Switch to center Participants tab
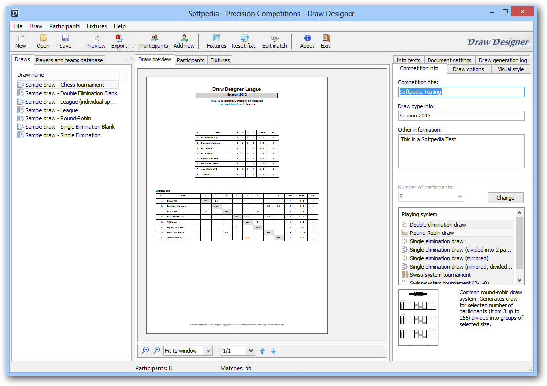 (x=191, y=60)
